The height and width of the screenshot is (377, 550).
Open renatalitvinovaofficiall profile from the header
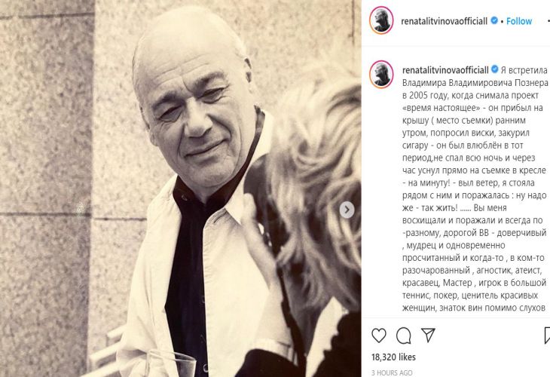(444, 21)
